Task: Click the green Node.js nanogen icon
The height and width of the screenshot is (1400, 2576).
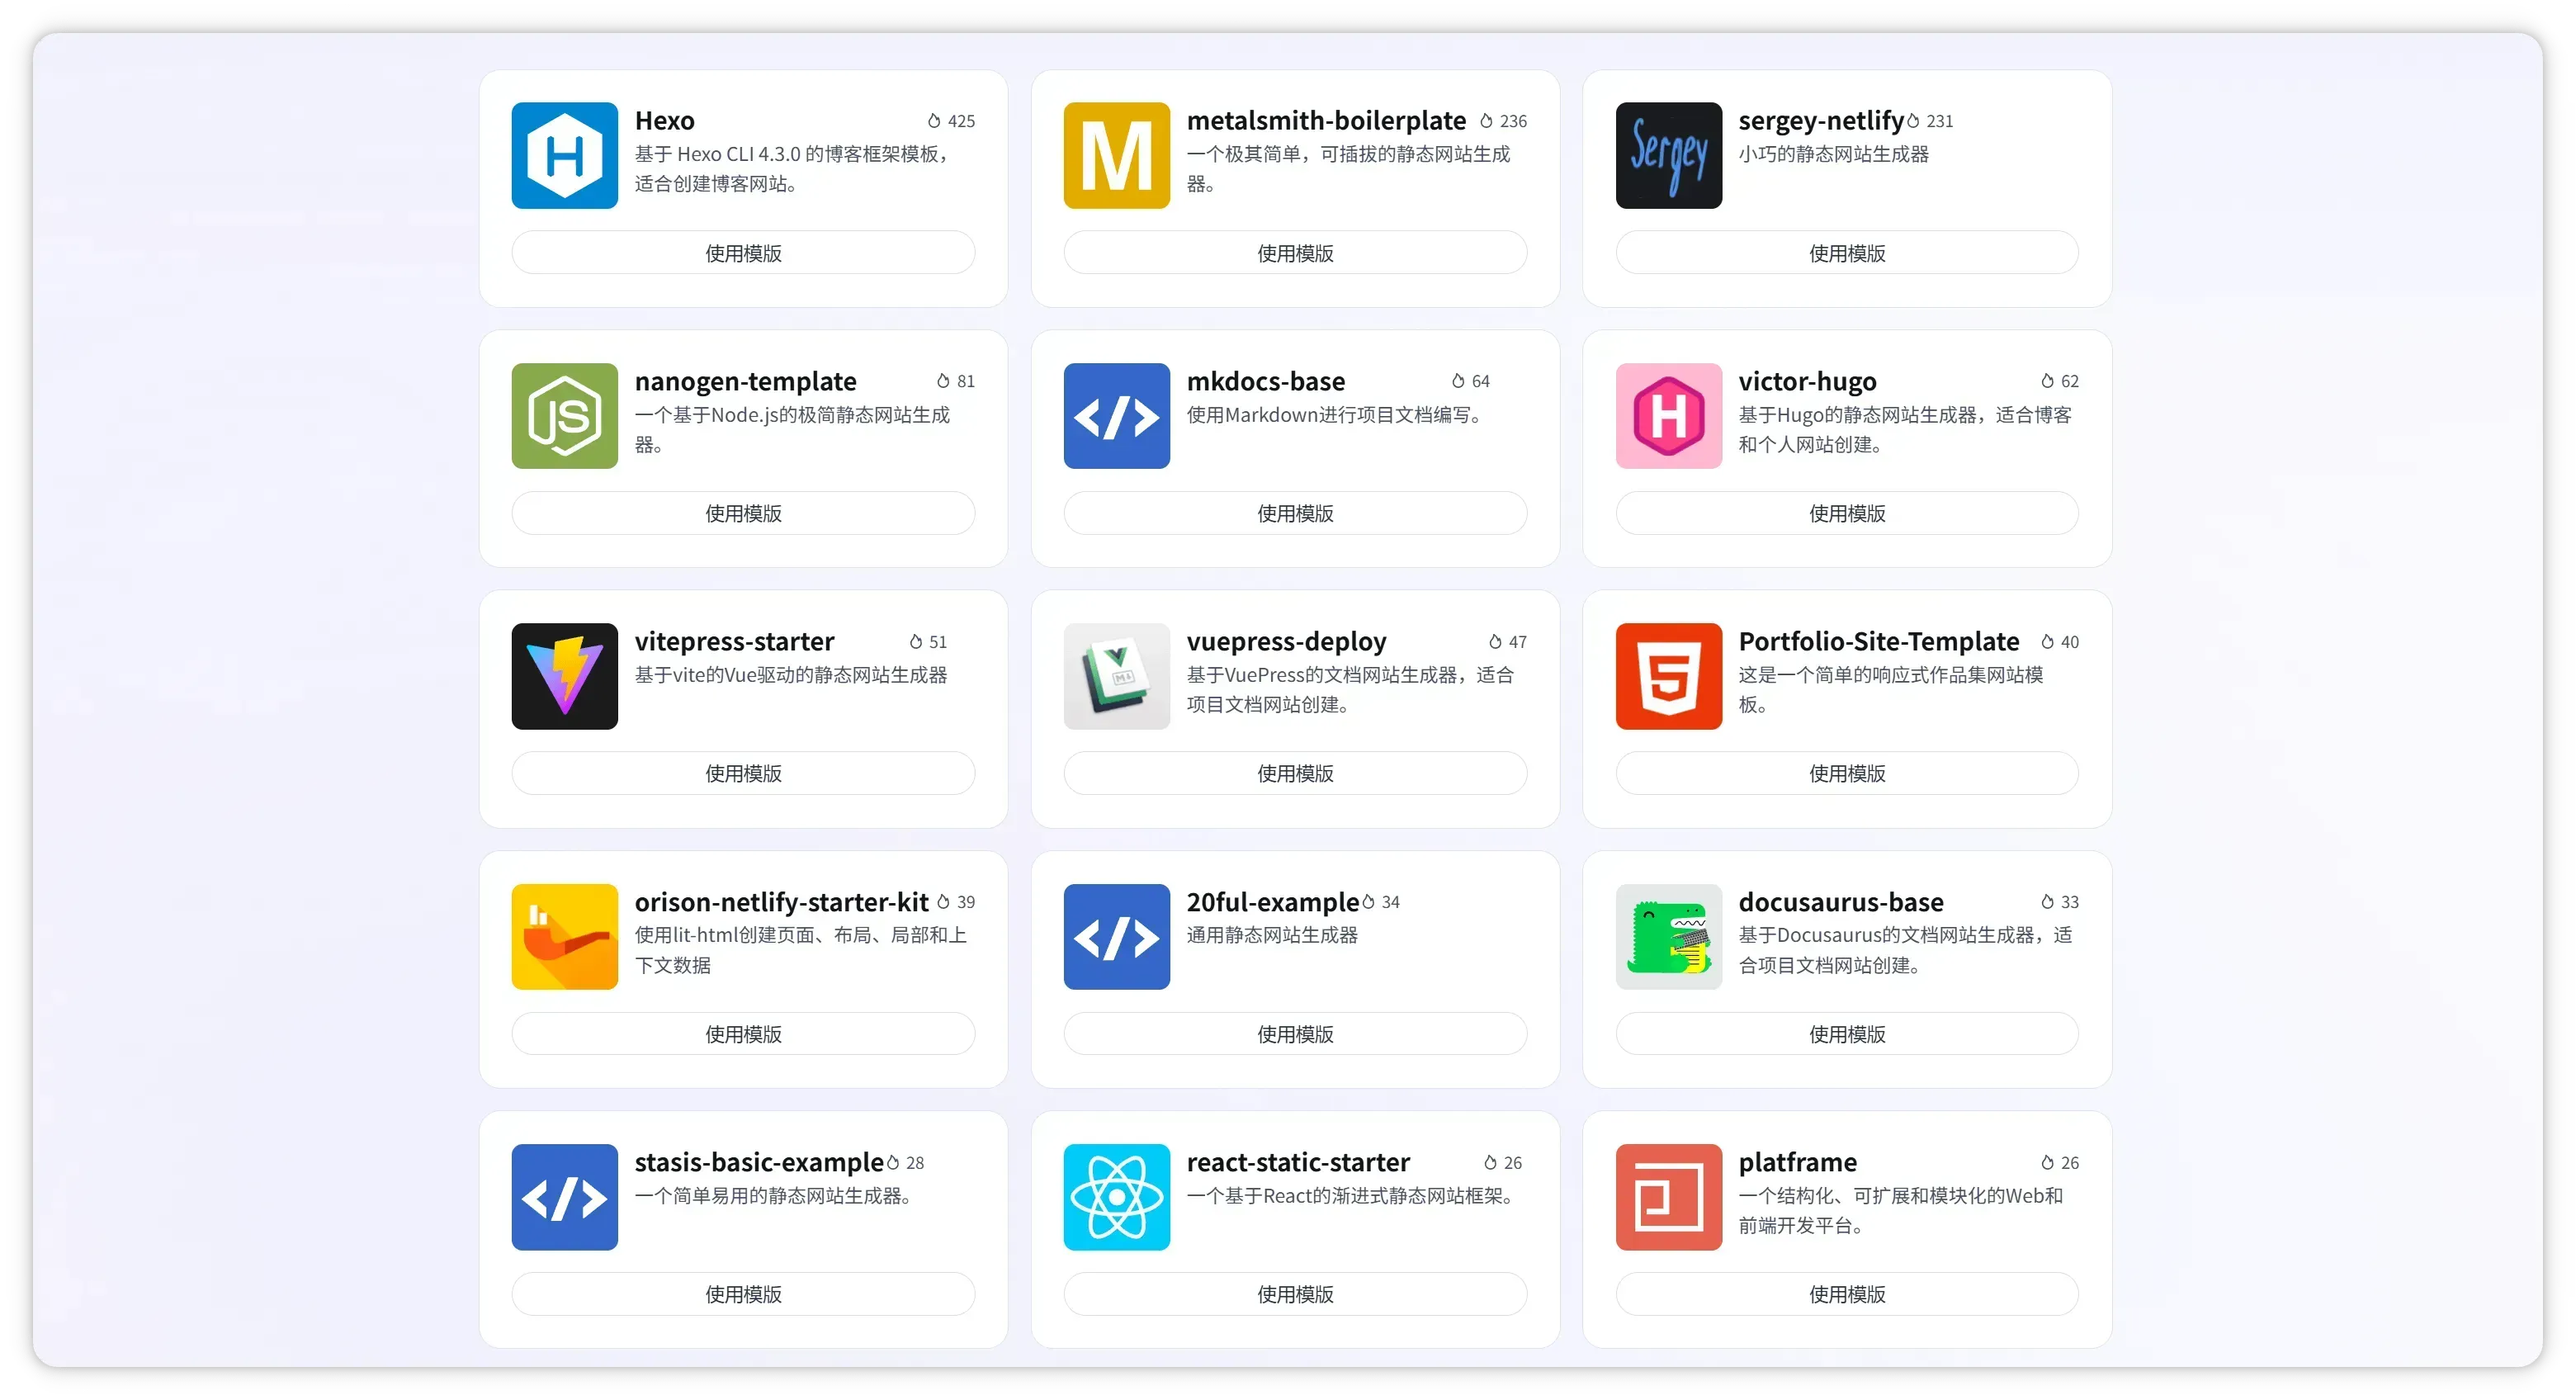Action: click(564, 416)
